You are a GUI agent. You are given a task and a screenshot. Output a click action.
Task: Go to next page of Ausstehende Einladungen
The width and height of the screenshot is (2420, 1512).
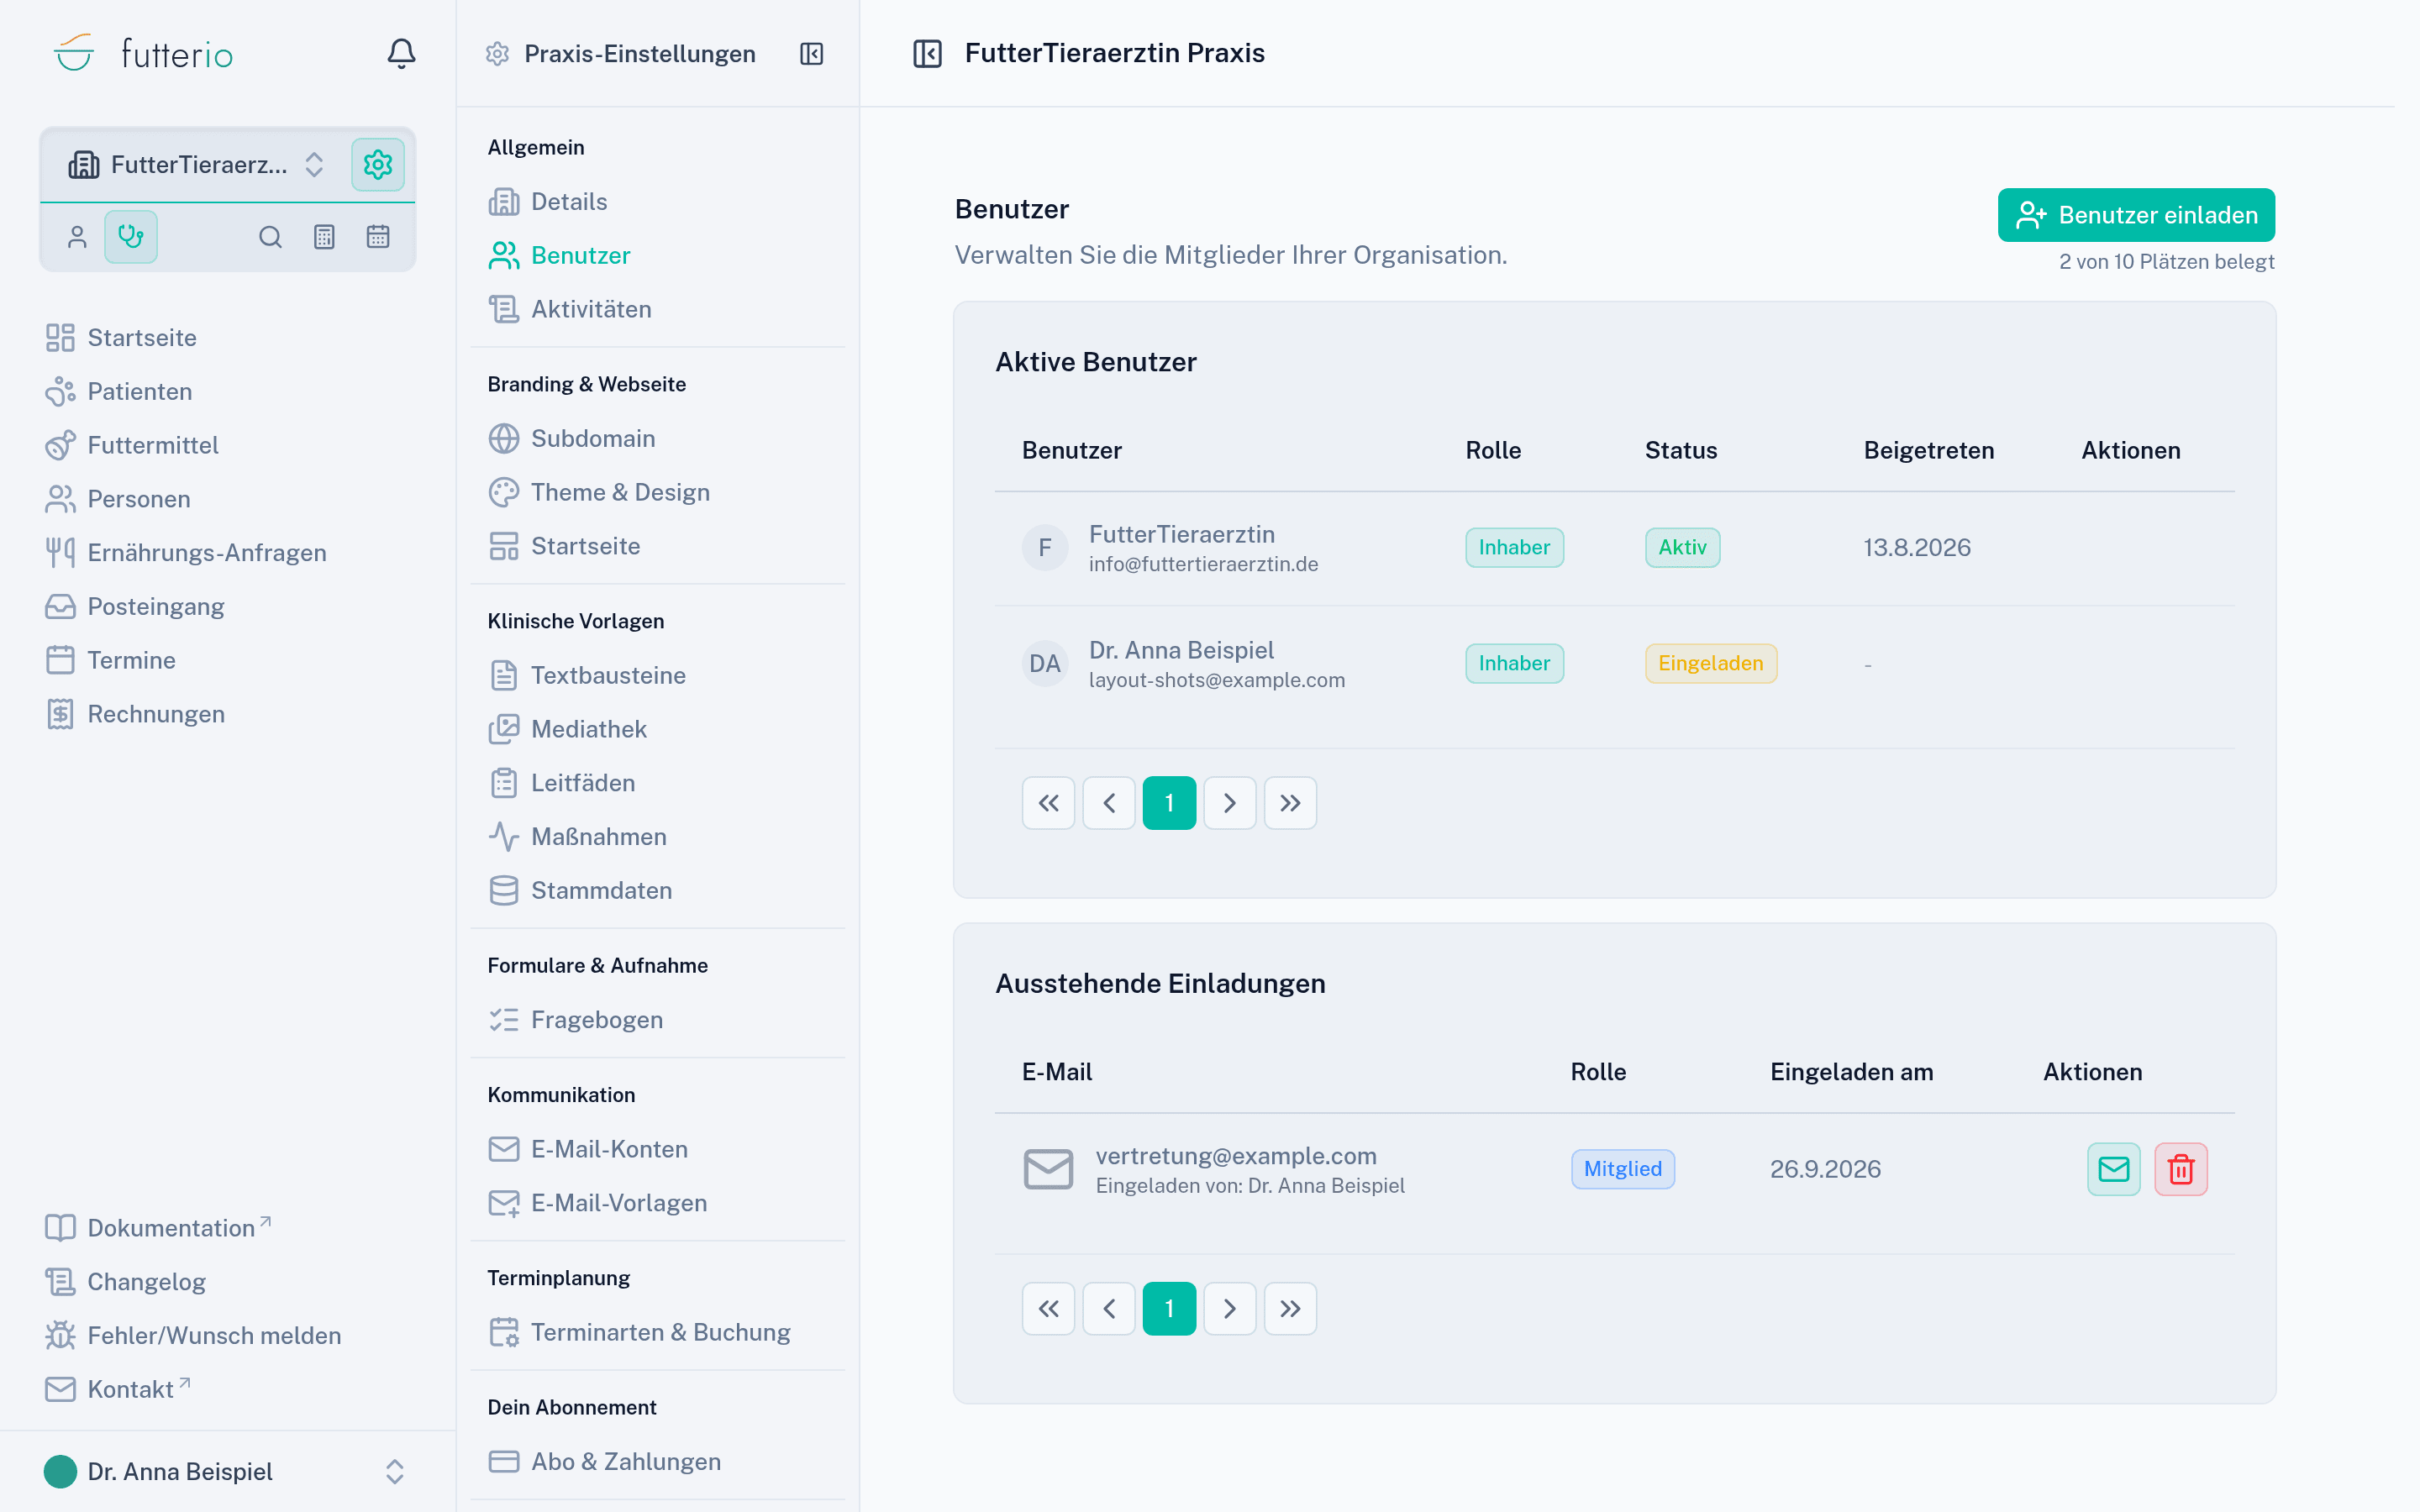point(1229,1308)
